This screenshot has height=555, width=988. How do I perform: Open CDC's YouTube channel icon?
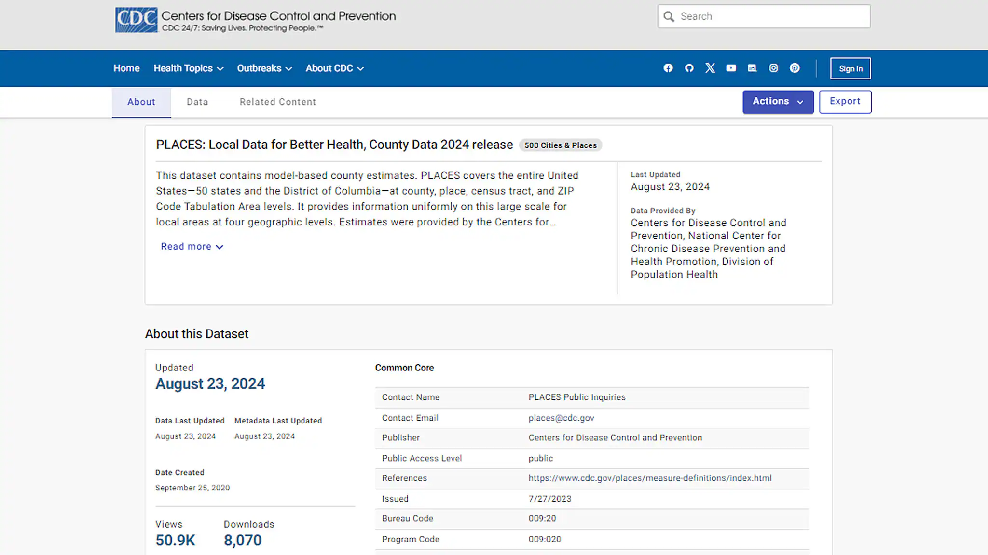point(731,68)
